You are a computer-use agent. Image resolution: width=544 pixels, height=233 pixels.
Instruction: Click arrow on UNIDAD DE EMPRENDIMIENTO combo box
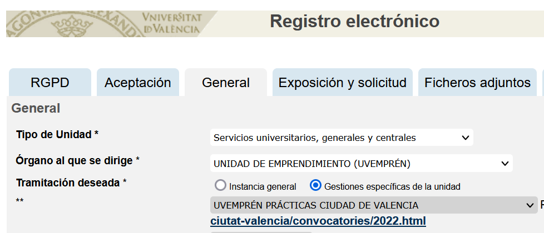[x=505, y=164]
